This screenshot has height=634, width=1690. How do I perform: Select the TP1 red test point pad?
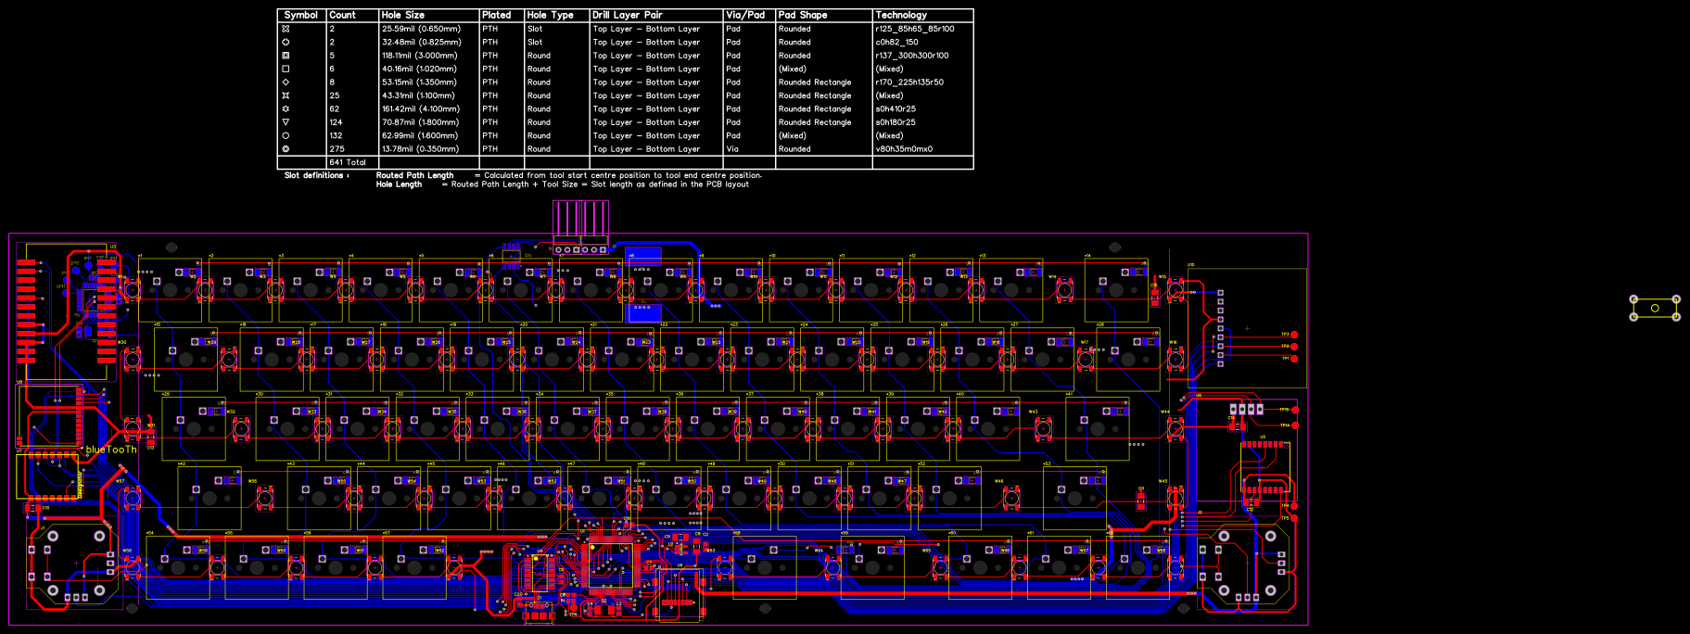tap(1294, 358)
